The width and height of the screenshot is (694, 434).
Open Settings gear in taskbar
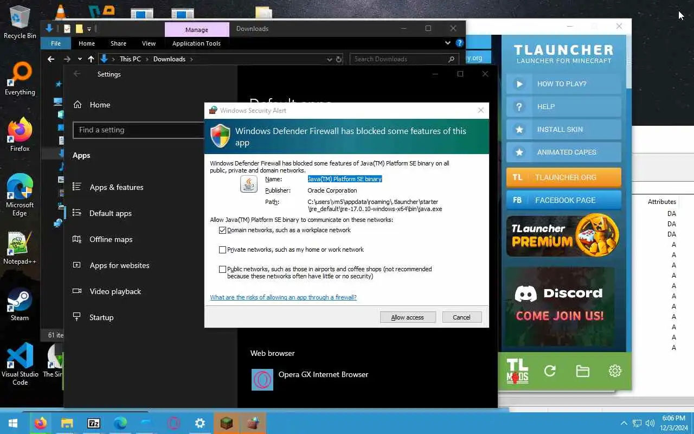point(200,423)
